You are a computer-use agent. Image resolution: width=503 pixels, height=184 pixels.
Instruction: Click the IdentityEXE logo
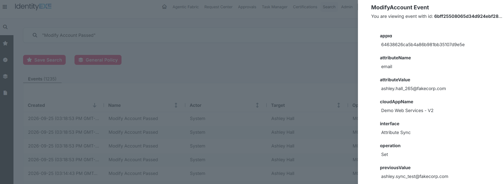(33, 7)
